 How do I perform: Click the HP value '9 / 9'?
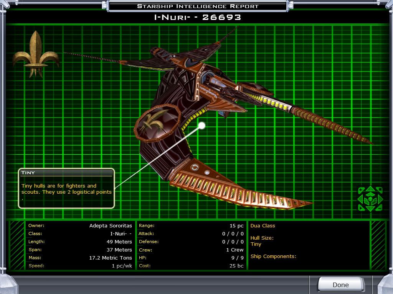tap(237, 258)
